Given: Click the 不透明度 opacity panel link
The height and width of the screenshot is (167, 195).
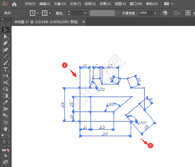Looking at the screenshot, I should [129, 13].
